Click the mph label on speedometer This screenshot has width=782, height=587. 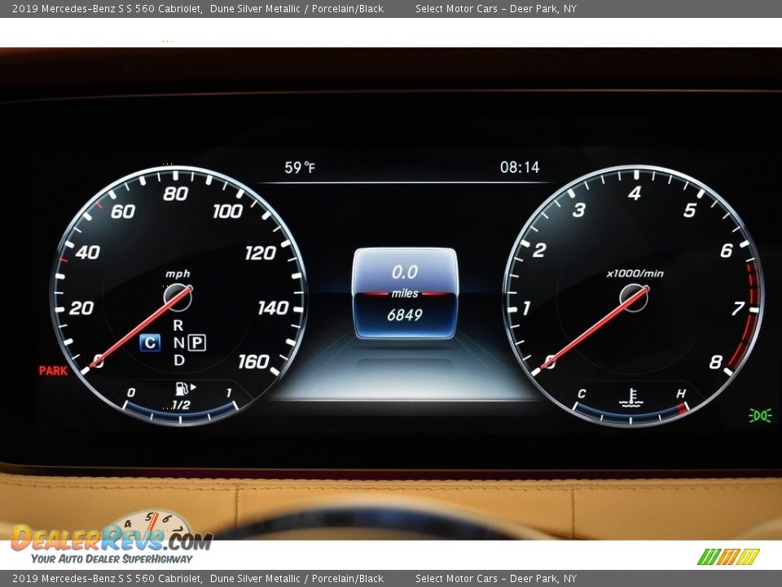(x=178, y=274)
